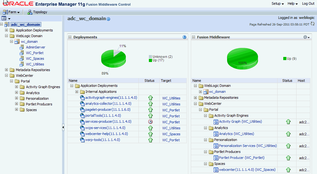Screen dimensions: 317x174
Task: Open the Deployments help icon
Action: pyautogui.click(x=185, y=37)
